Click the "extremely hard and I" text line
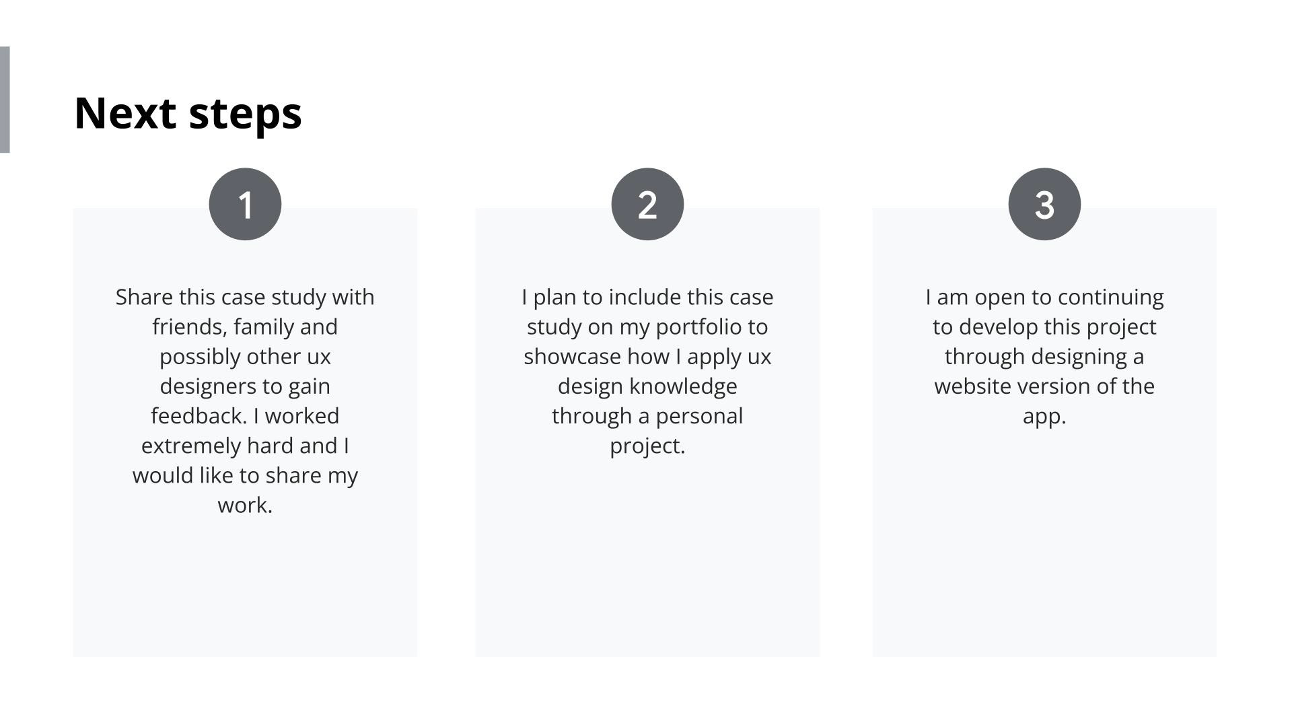This screenshot has height=727, width=1292. click(245, 446)
